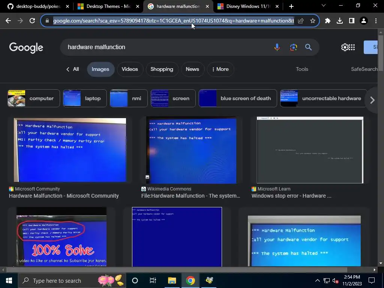
Task: Filter by uncorrectable hardware chip
Action: tap(323, 99)
